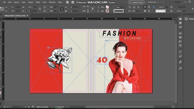This screenshot has width=194, height=109.
Task: Open the Object Styles panel icon
Action: pyautogui.click(x=180, y=56)
